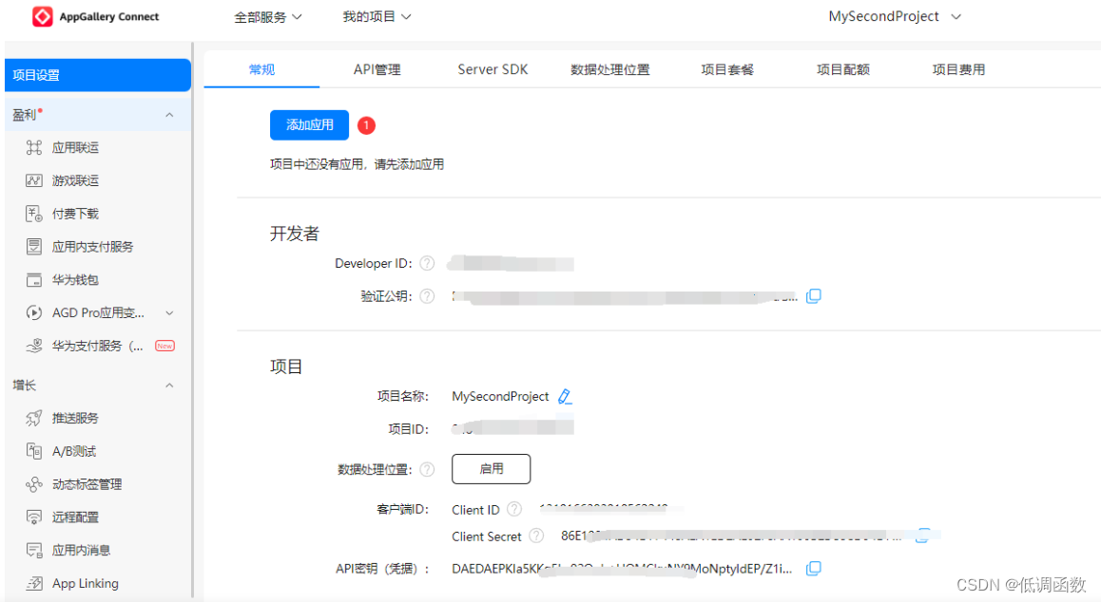Viewport: 1101px width, 602px height.
Task: Switch to the 项目套餐 tab
Action: coord(727,69)
